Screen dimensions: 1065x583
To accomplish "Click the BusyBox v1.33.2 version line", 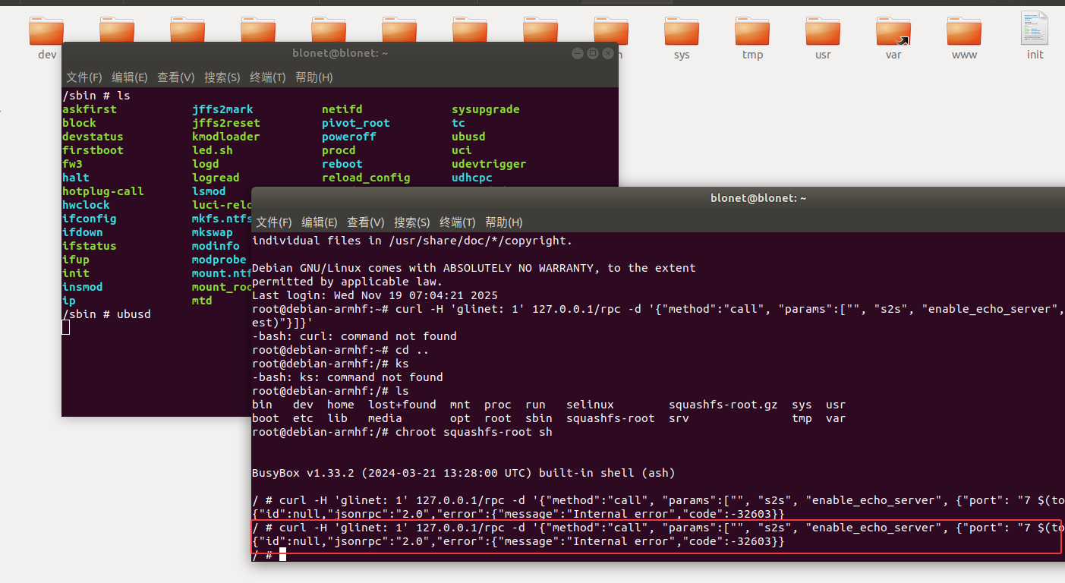I will point(464,473).
